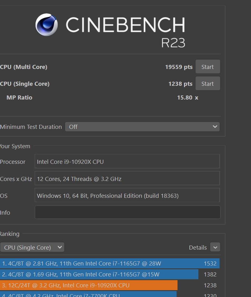Click the Minimum Test Duration label
Image resolution: width=251 pixels, height=297 pixels.
click(31, 127)
